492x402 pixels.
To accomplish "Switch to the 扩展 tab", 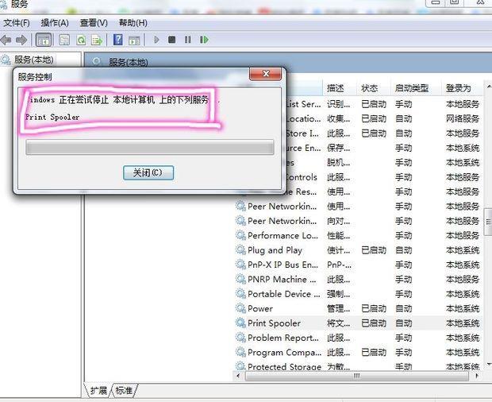I will (98, 390).
